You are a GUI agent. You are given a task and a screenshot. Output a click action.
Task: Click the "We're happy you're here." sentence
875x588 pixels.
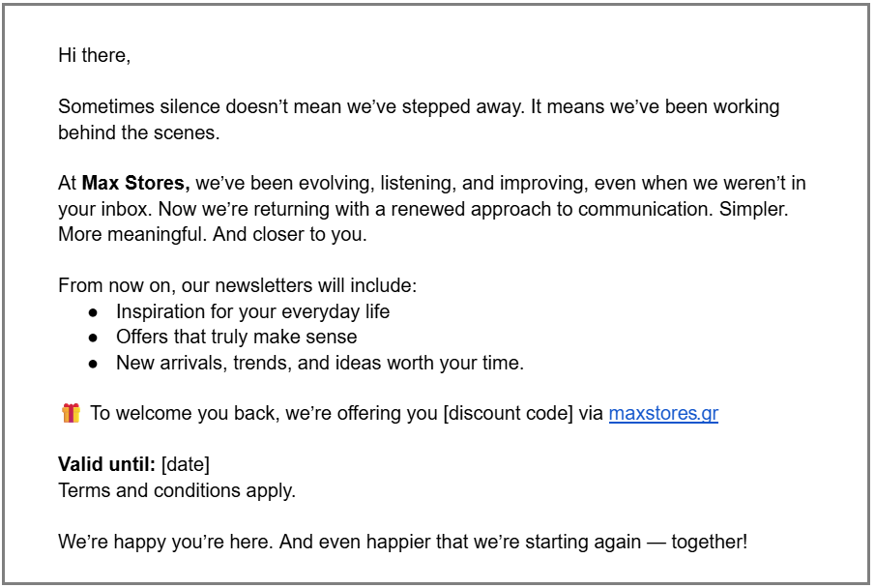(165, 542)
